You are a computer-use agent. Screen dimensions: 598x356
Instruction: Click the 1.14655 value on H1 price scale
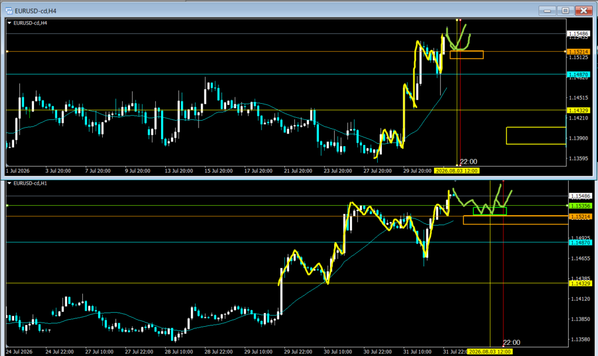click(x=580, y=258)
